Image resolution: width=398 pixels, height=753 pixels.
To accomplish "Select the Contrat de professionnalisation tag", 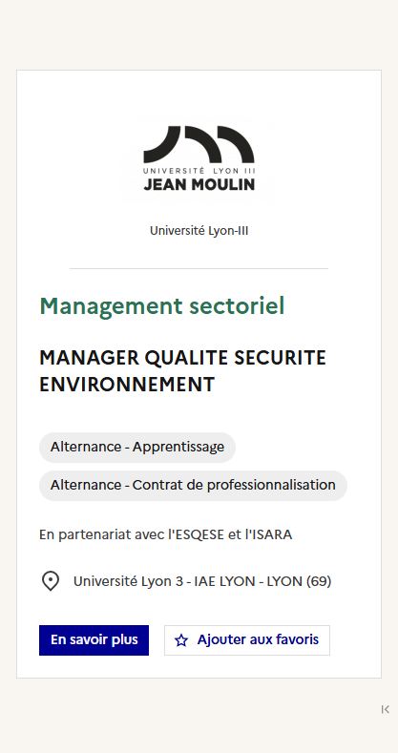I will coord(193,486).
